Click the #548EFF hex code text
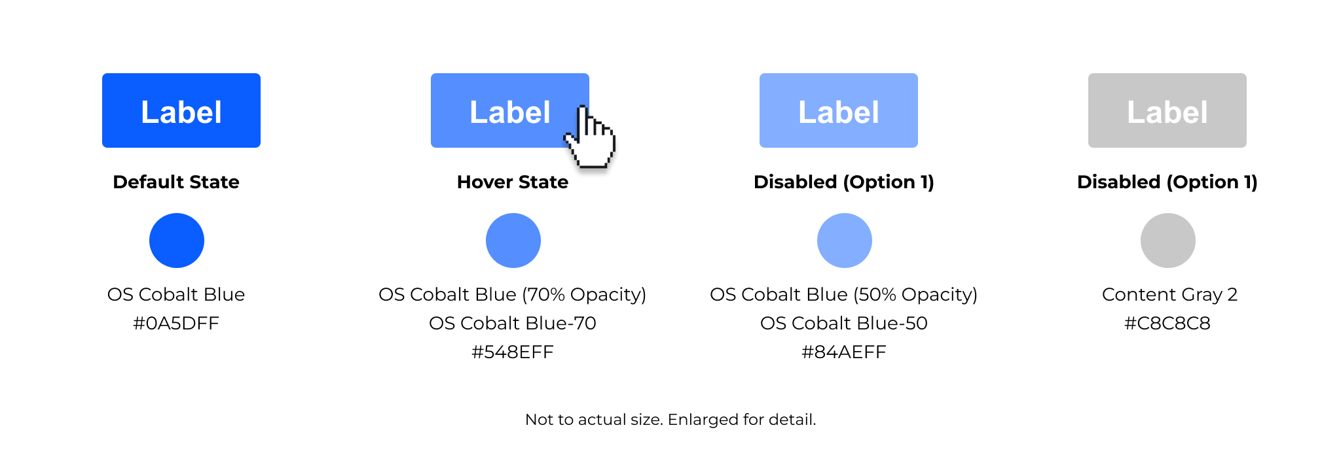 513,352
